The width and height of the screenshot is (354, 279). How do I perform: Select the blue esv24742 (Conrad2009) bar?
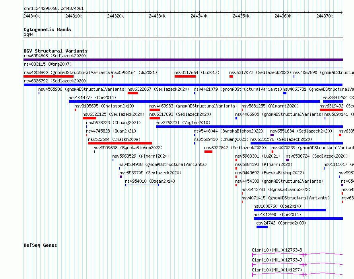tap(262, 227)
